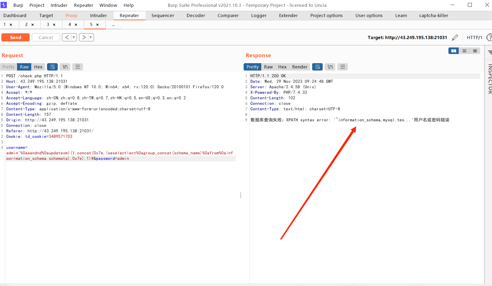Change the HTTP/1 protocol setting

[474, 37]
